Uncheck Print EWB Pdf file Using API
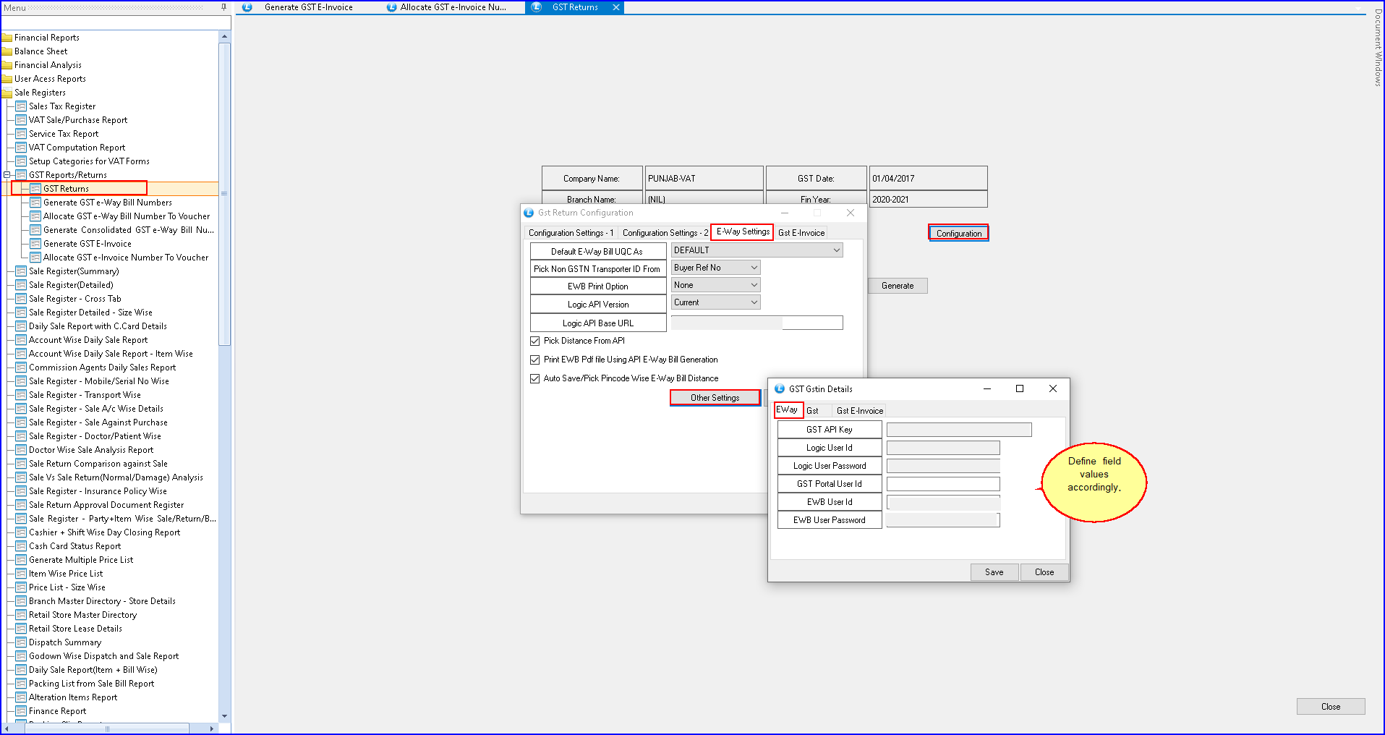This screenshot has width=1385, height=735. 535,360
